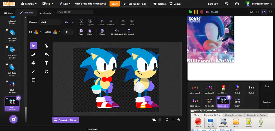The image size is (275, 131).
Task: Click the Debug button
Action: click(175, 4)
